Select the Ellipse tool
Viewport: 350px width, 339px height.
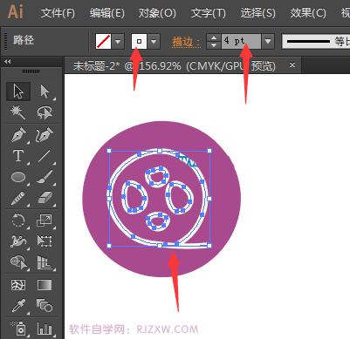[18, 177]
